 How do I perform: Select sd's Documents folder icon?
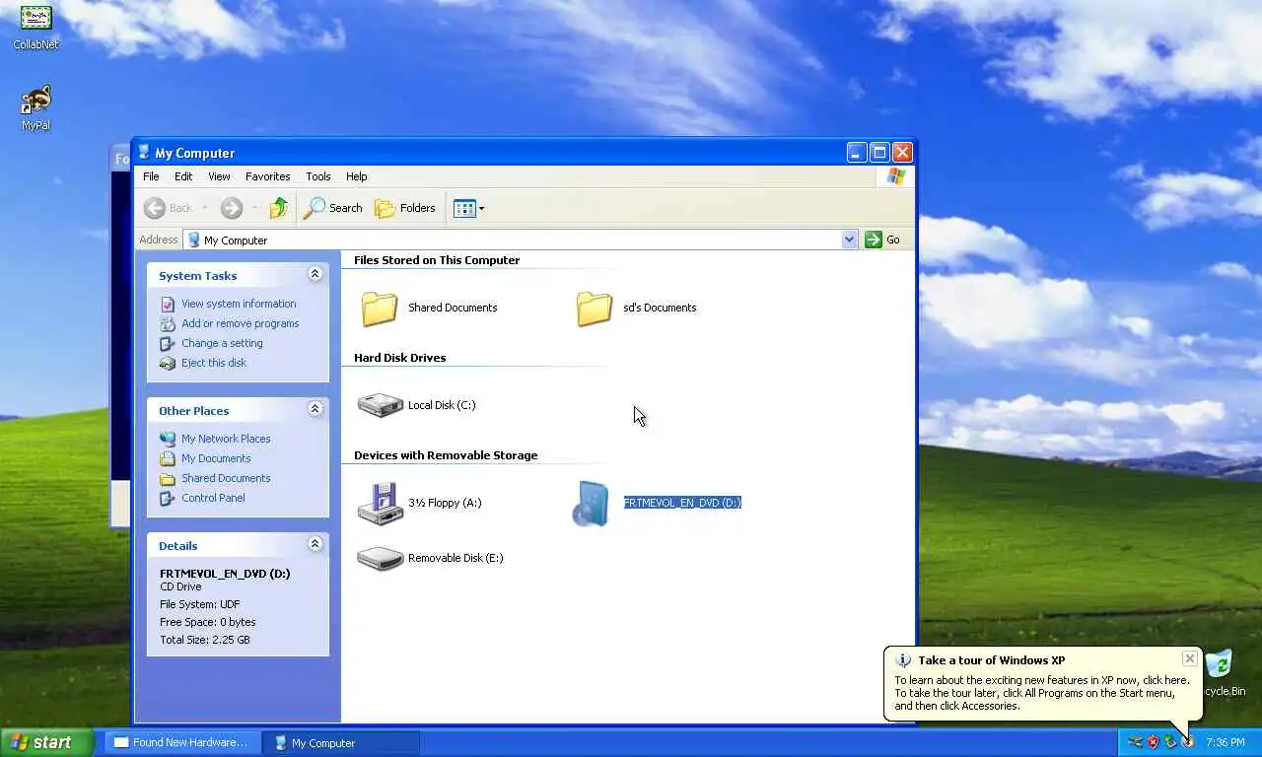595,309
